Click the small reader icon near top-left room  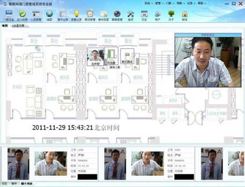tap(37, 49)
